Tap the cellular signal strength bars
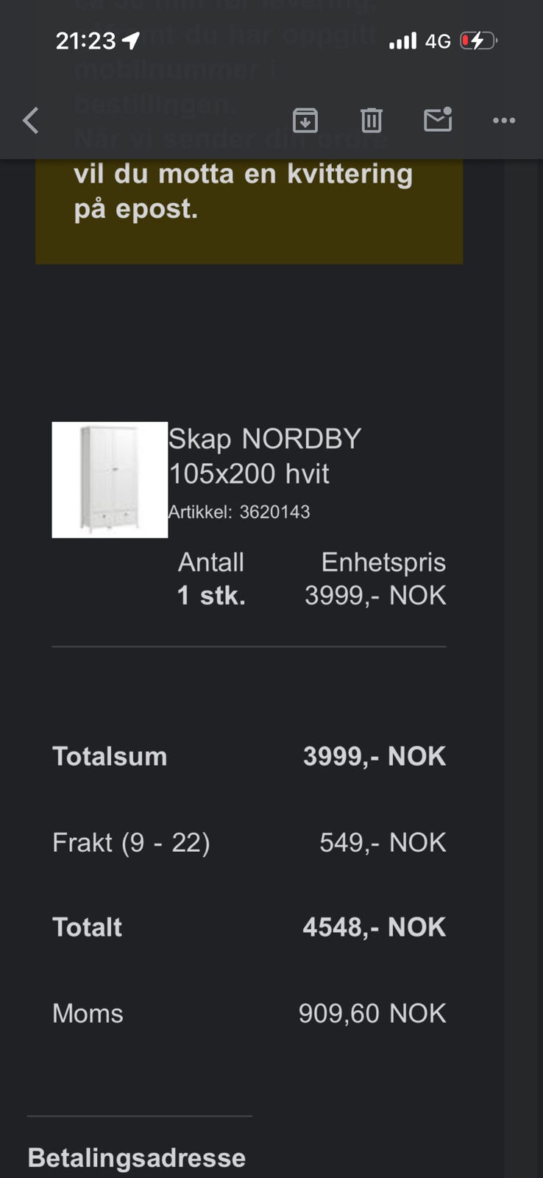Image resolution: width=543 pixels, height=1178 pixels. point(402,40)
